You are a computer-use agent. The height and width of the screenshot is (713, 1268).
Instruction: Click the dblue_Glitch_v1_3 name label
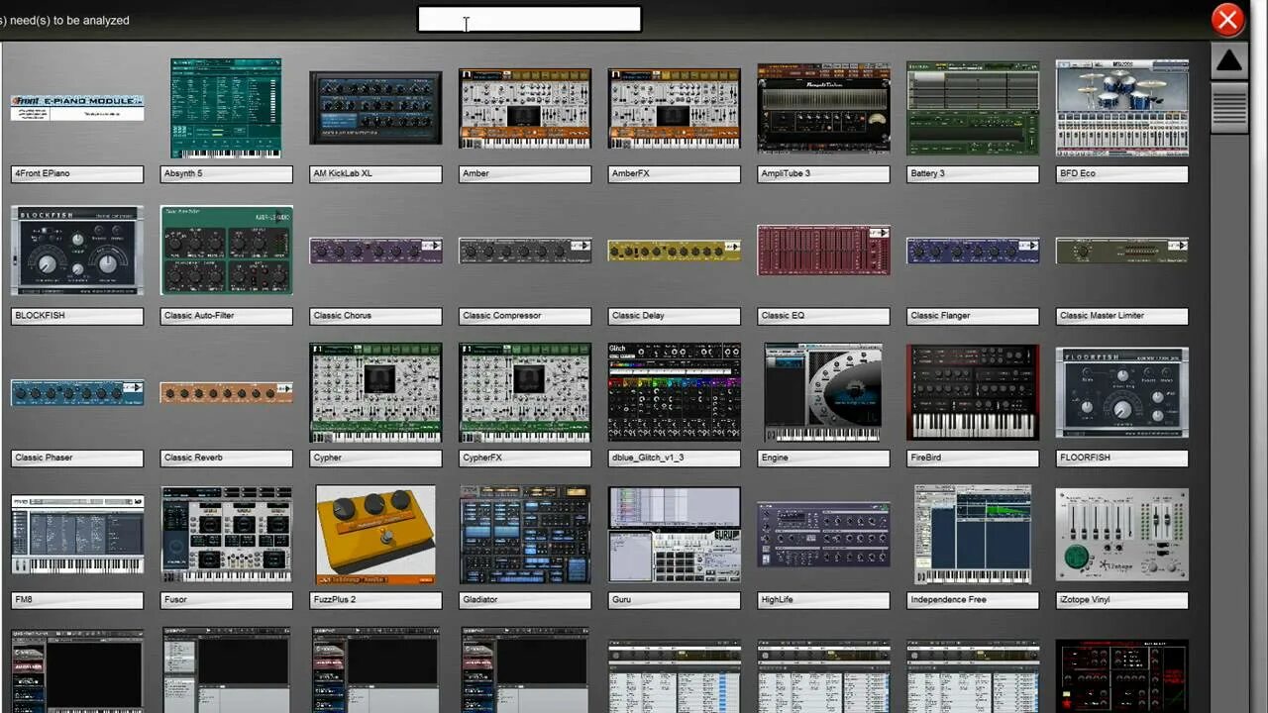click(674, 458)
